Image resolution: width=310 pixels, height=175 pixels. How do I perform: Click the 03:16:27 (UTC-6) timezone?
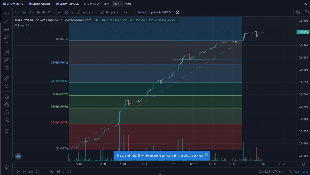coord(271,171)
